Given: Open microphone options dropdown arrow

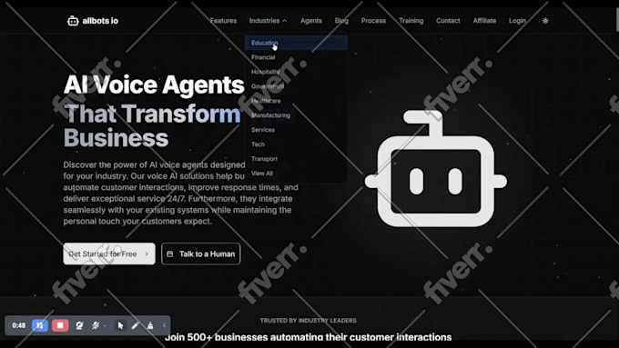Looking at the screenshot, I should click(x=105, y=325).
